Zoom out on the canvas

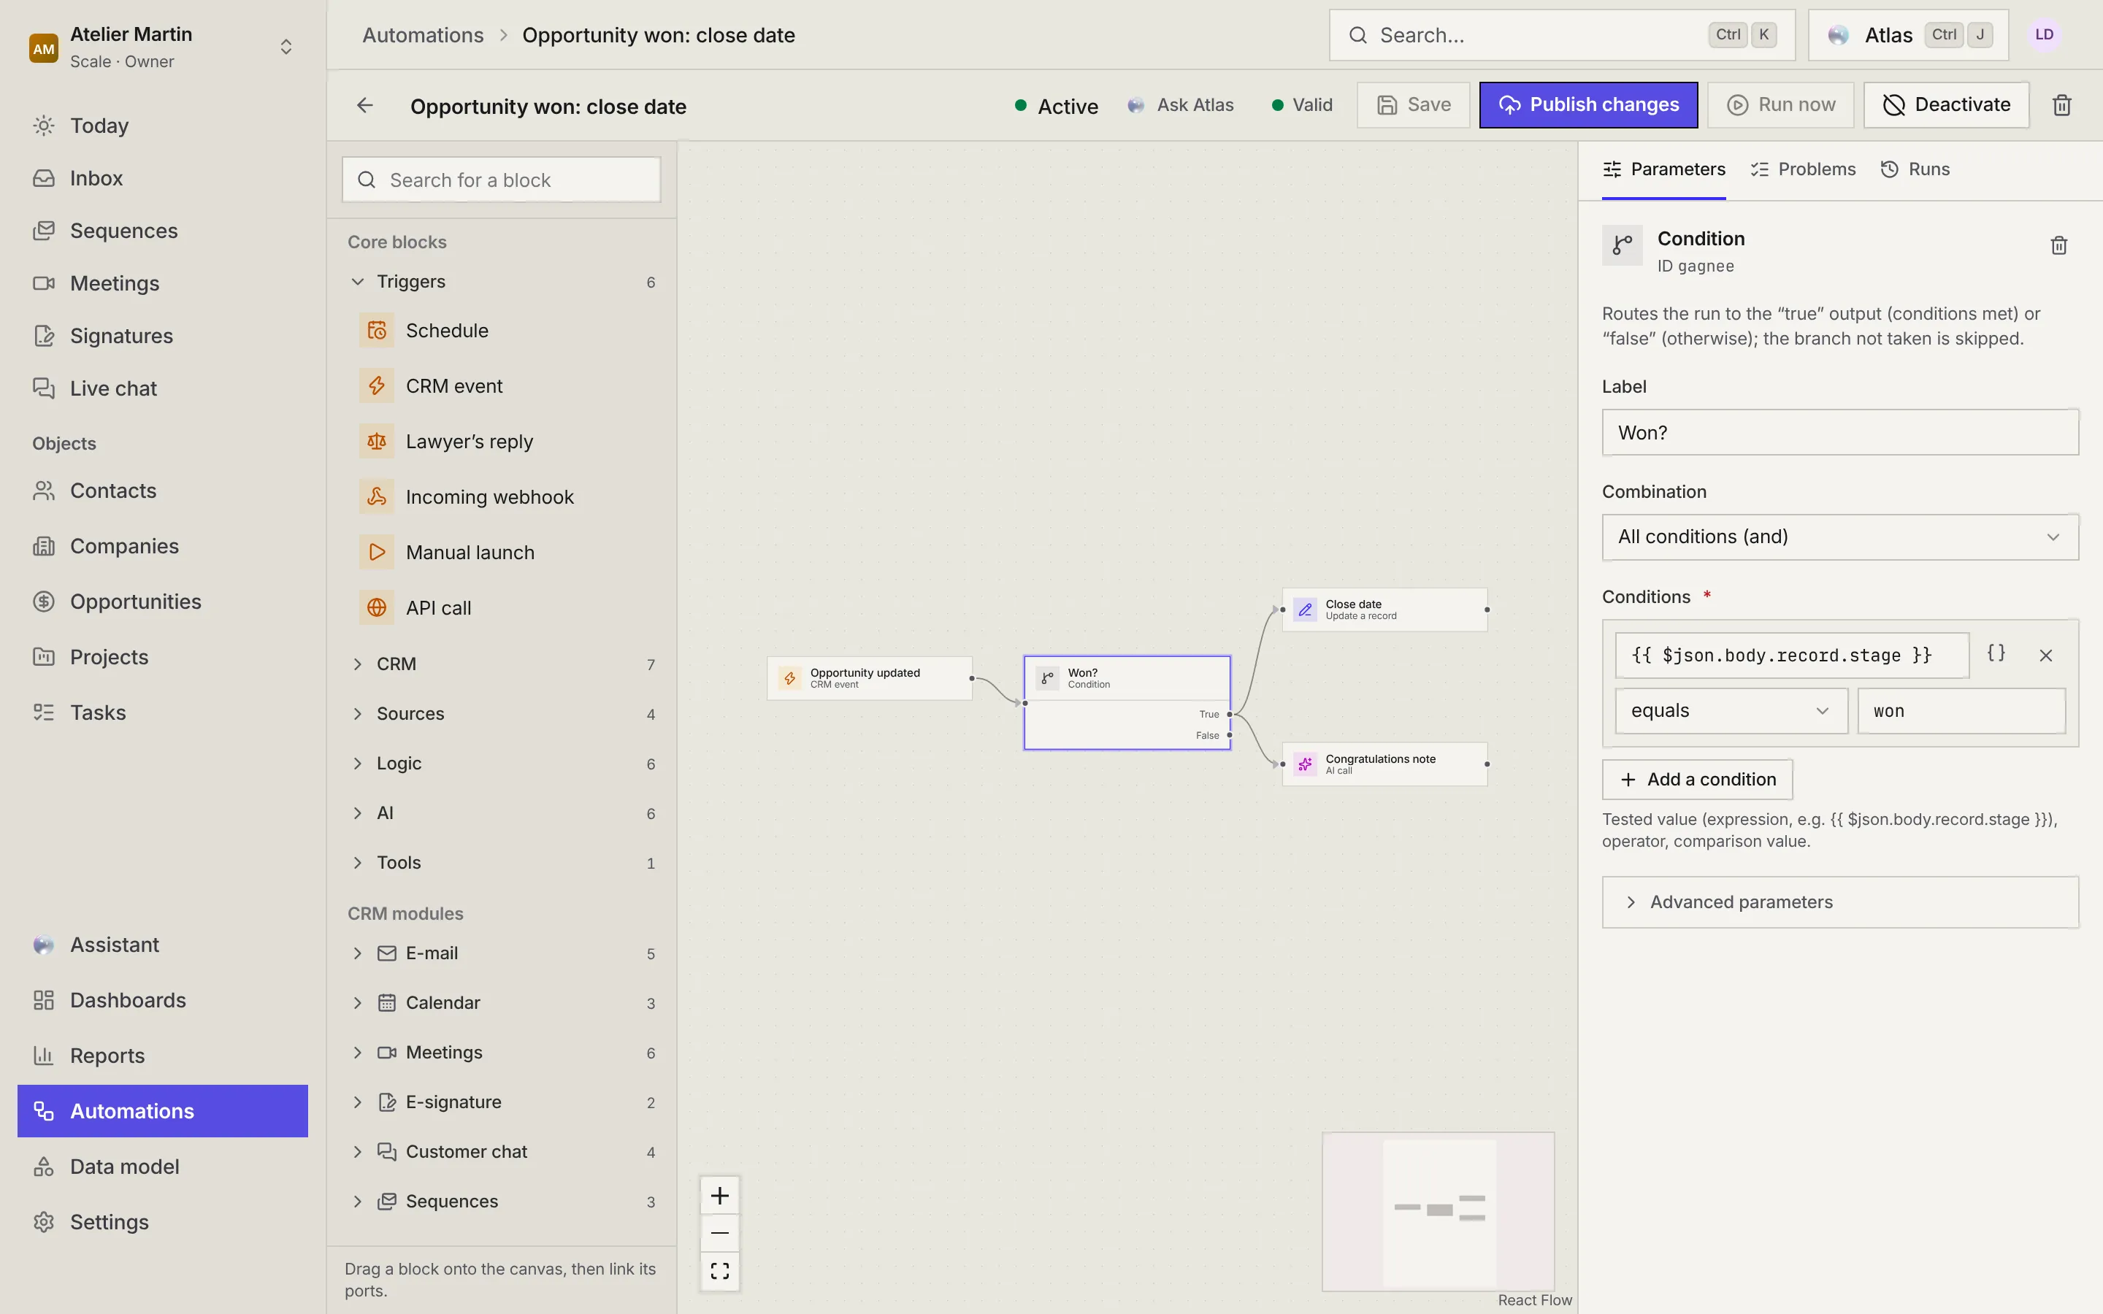[719, 1233]
